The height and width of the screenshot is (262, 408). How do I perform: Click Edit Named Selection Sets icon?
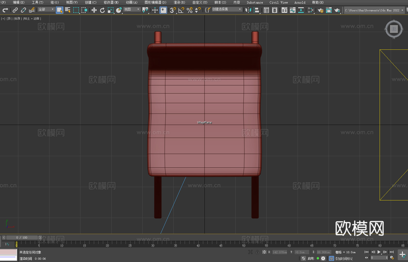(x=208, y=10)
